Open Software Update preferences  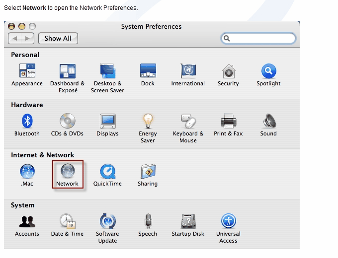click(107, 228)
